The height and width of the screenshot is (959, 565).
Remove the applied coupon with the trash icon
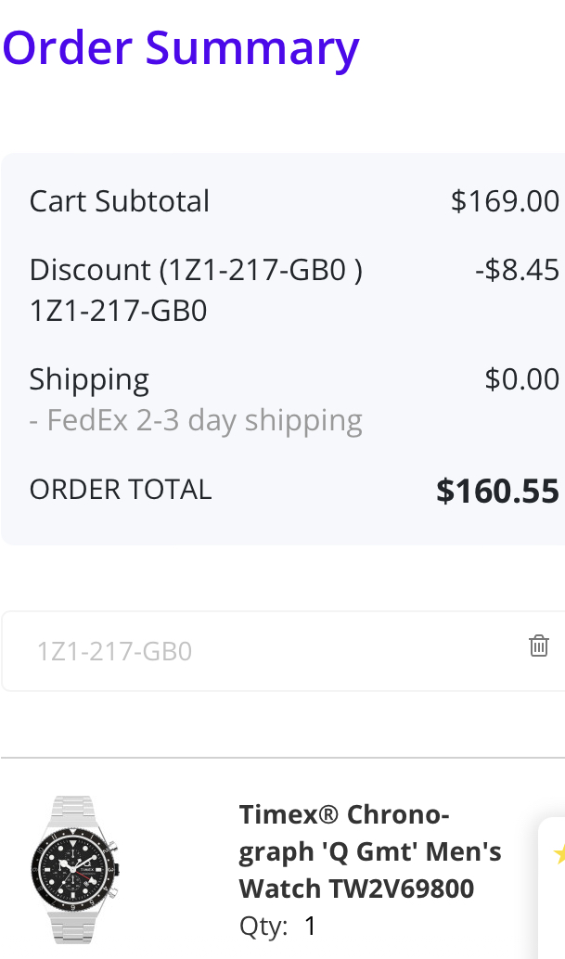pos(538,646)
